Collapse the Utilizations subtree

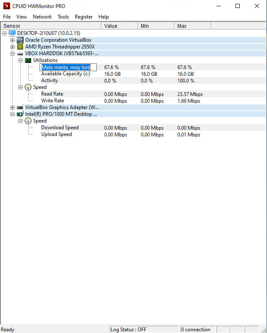21,60
